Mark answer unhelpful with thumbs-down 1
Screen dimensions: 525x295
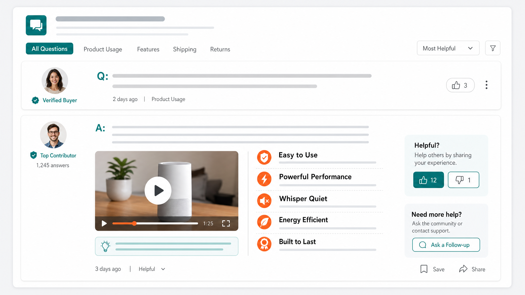click(x=463, y=180)
